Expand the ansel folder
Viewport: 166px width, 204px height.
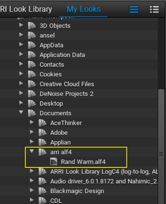click(21, 35)
